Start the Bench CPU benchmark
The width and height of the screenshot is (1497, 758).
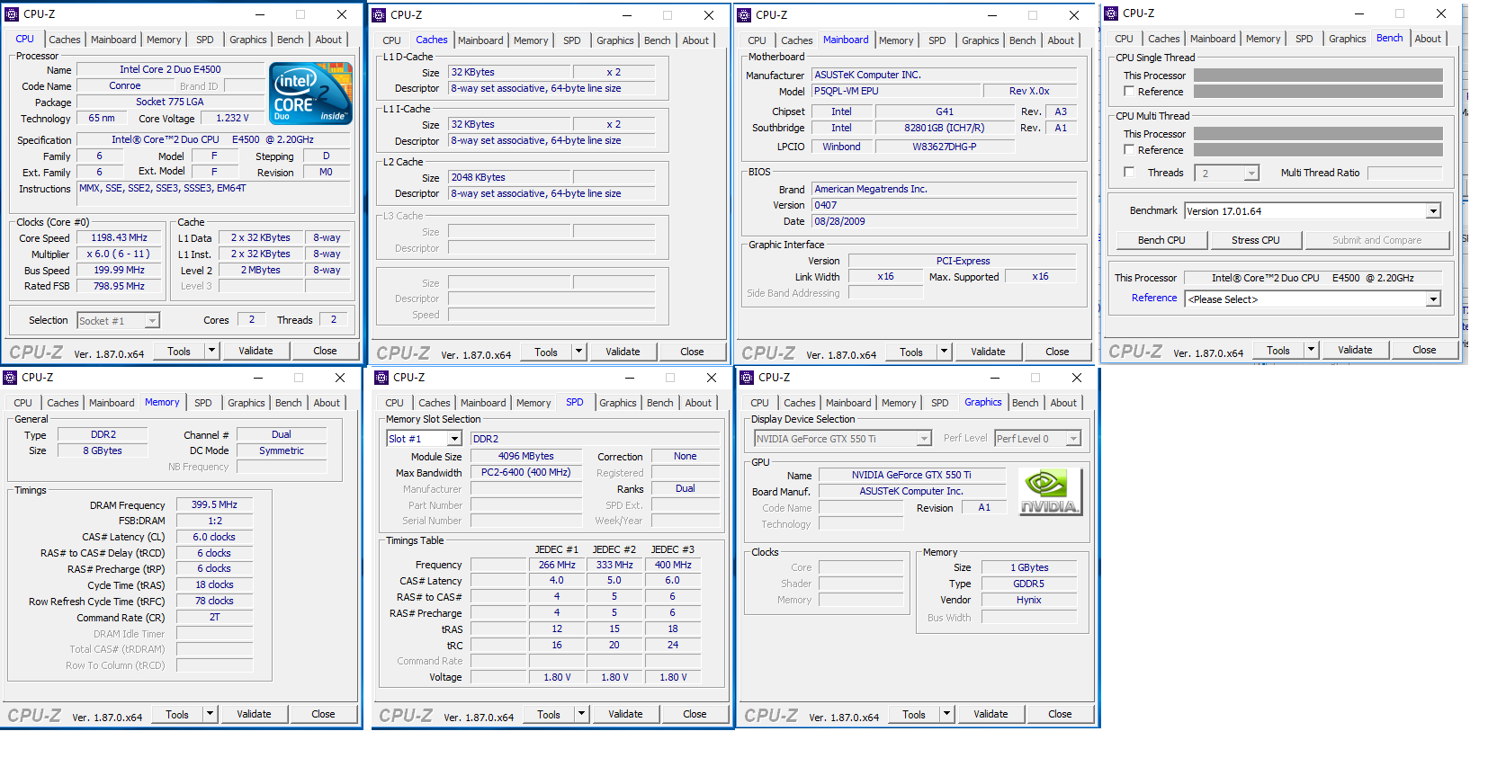pos(1161,240)
